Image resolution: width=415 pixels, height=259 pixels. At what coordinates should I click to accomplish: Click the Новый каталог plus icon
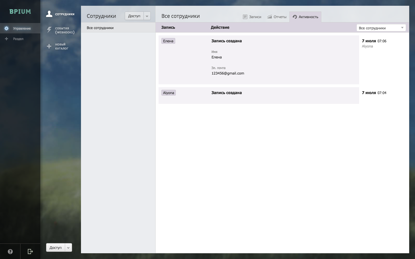point(49,46)
